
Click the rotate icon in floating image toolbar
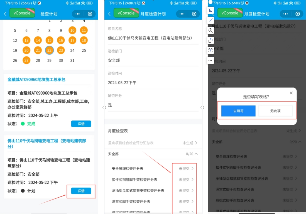coord(210,40)
